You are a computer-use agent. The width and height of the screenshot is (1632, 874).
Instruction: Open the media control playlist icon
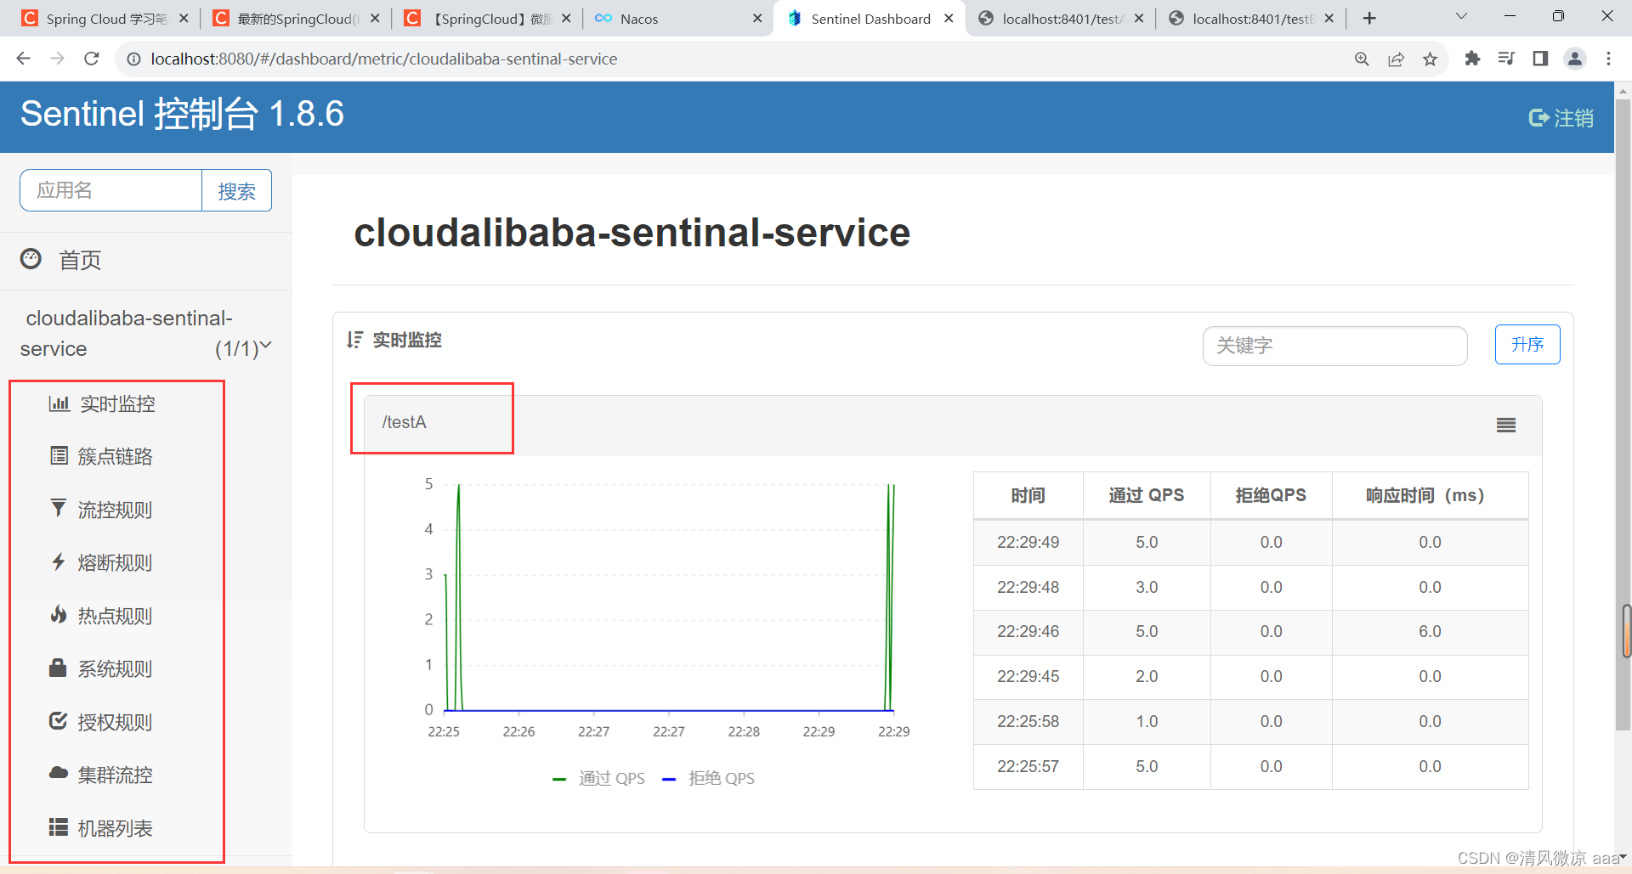tap(1506, 59)
